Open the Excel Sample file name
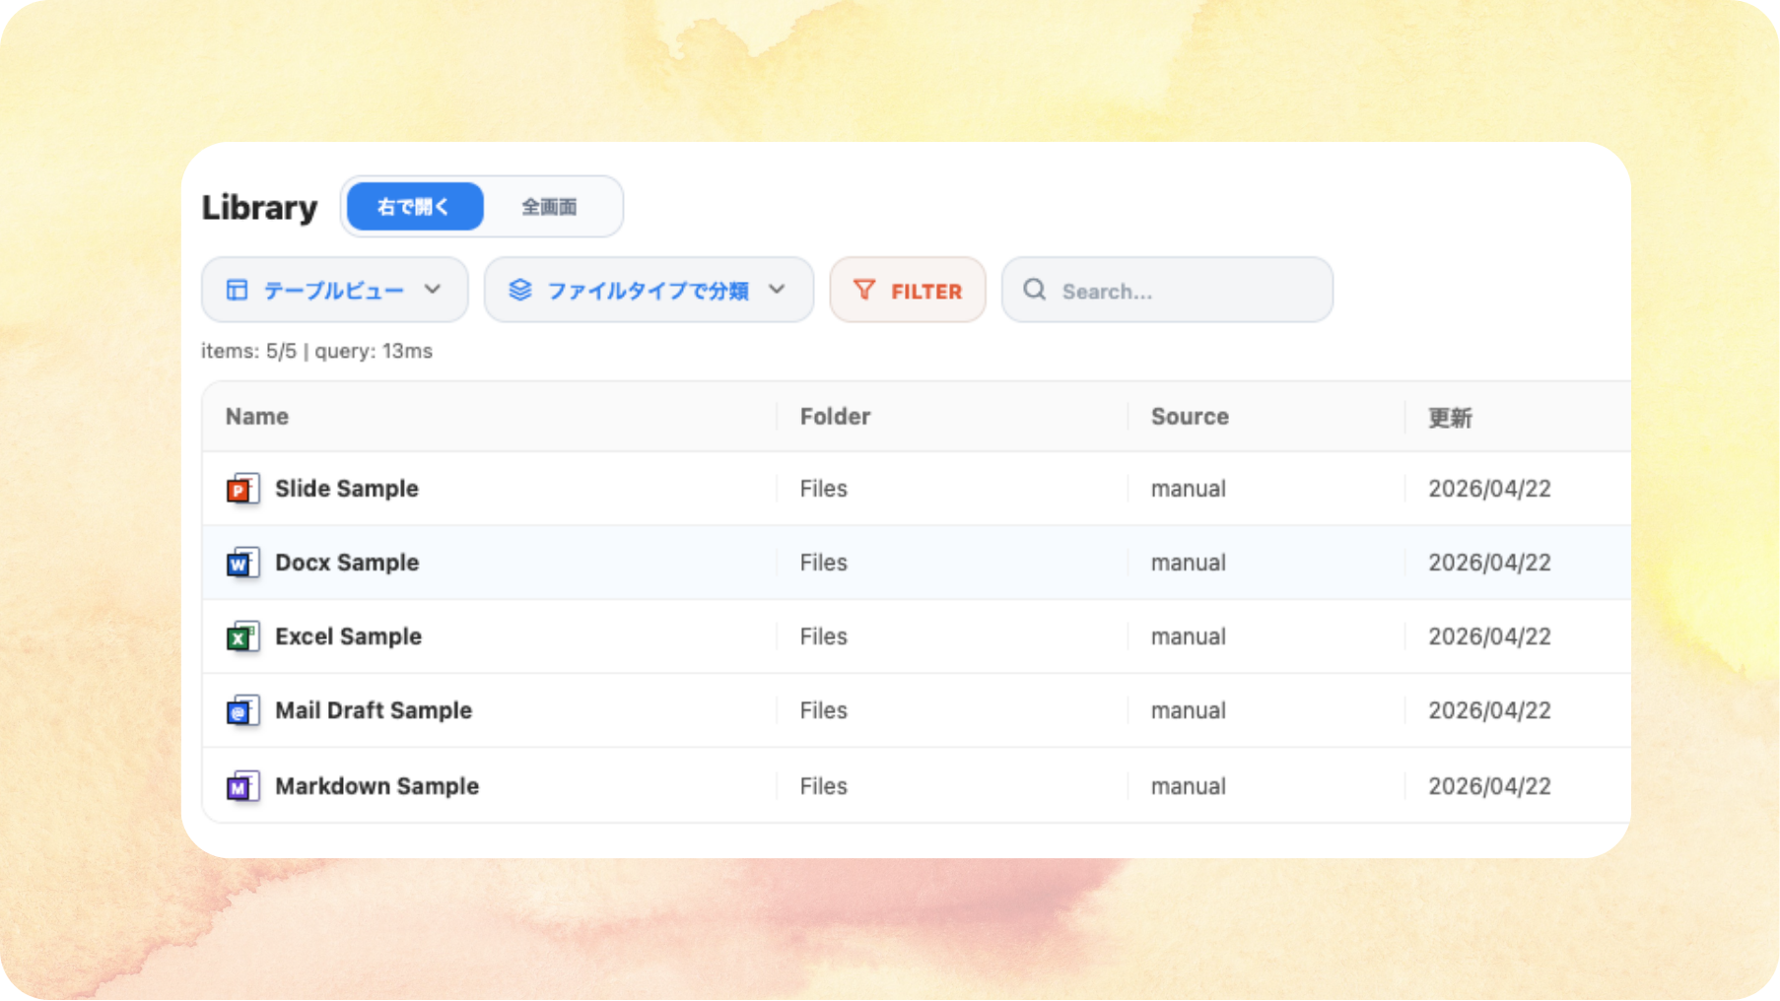Screen dimensions: 1780x1001 348,636
